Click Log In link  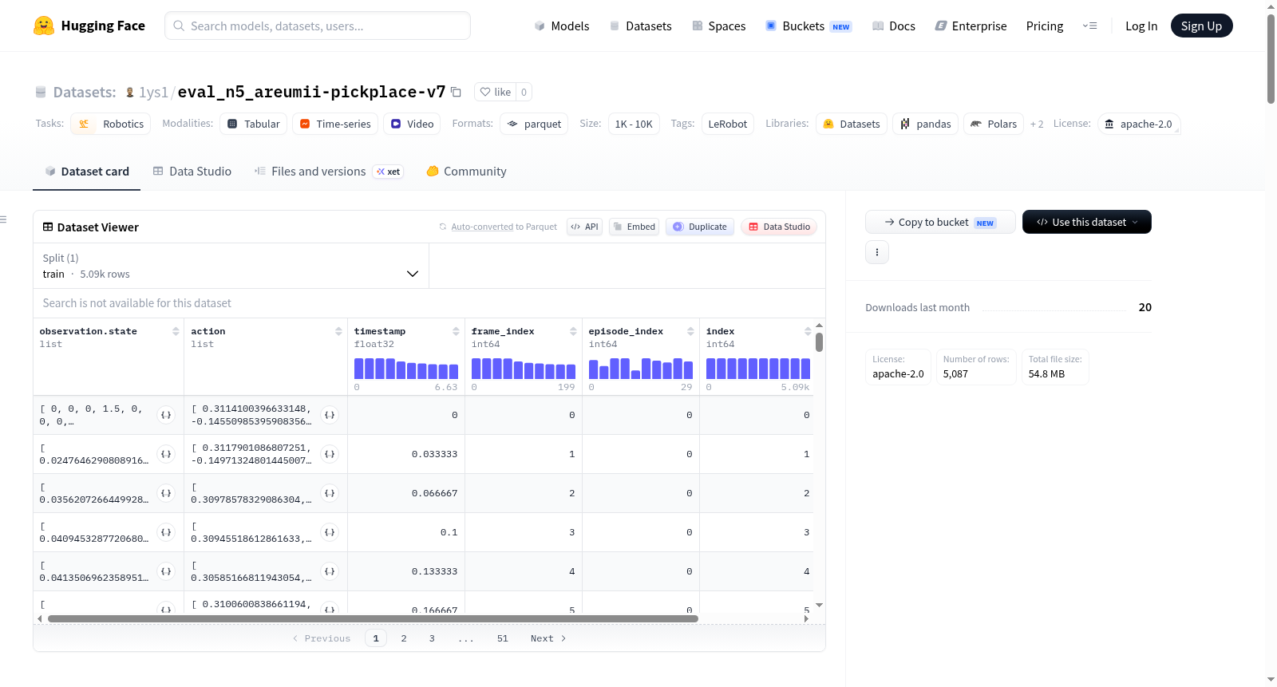pos(1141,26)
